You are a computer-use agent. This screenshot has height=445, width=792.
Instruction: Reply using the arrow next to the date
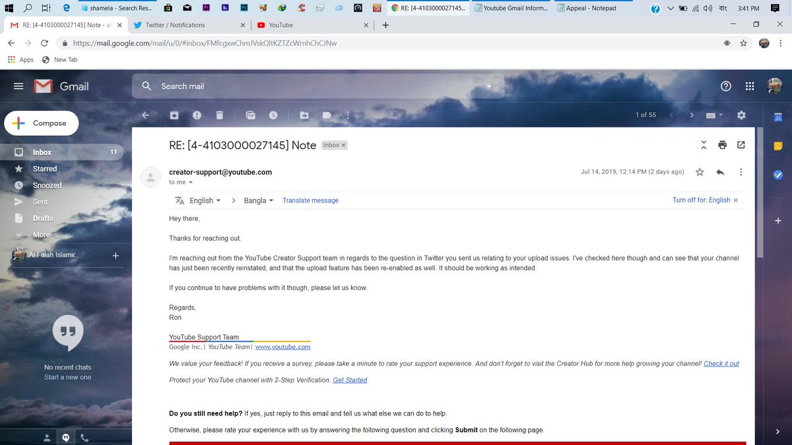[720, 172]
